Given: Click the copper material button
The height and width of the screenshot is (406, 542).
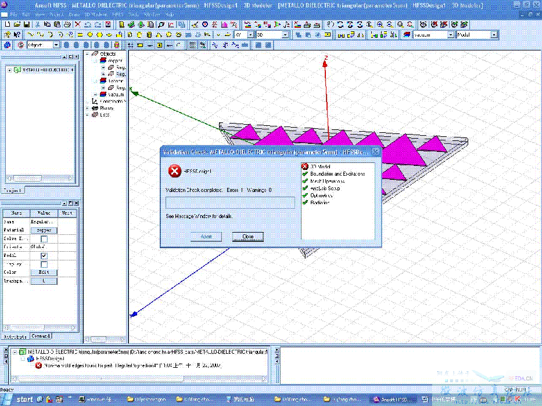Looking at the screenshot, I should [x=44, y=230].
